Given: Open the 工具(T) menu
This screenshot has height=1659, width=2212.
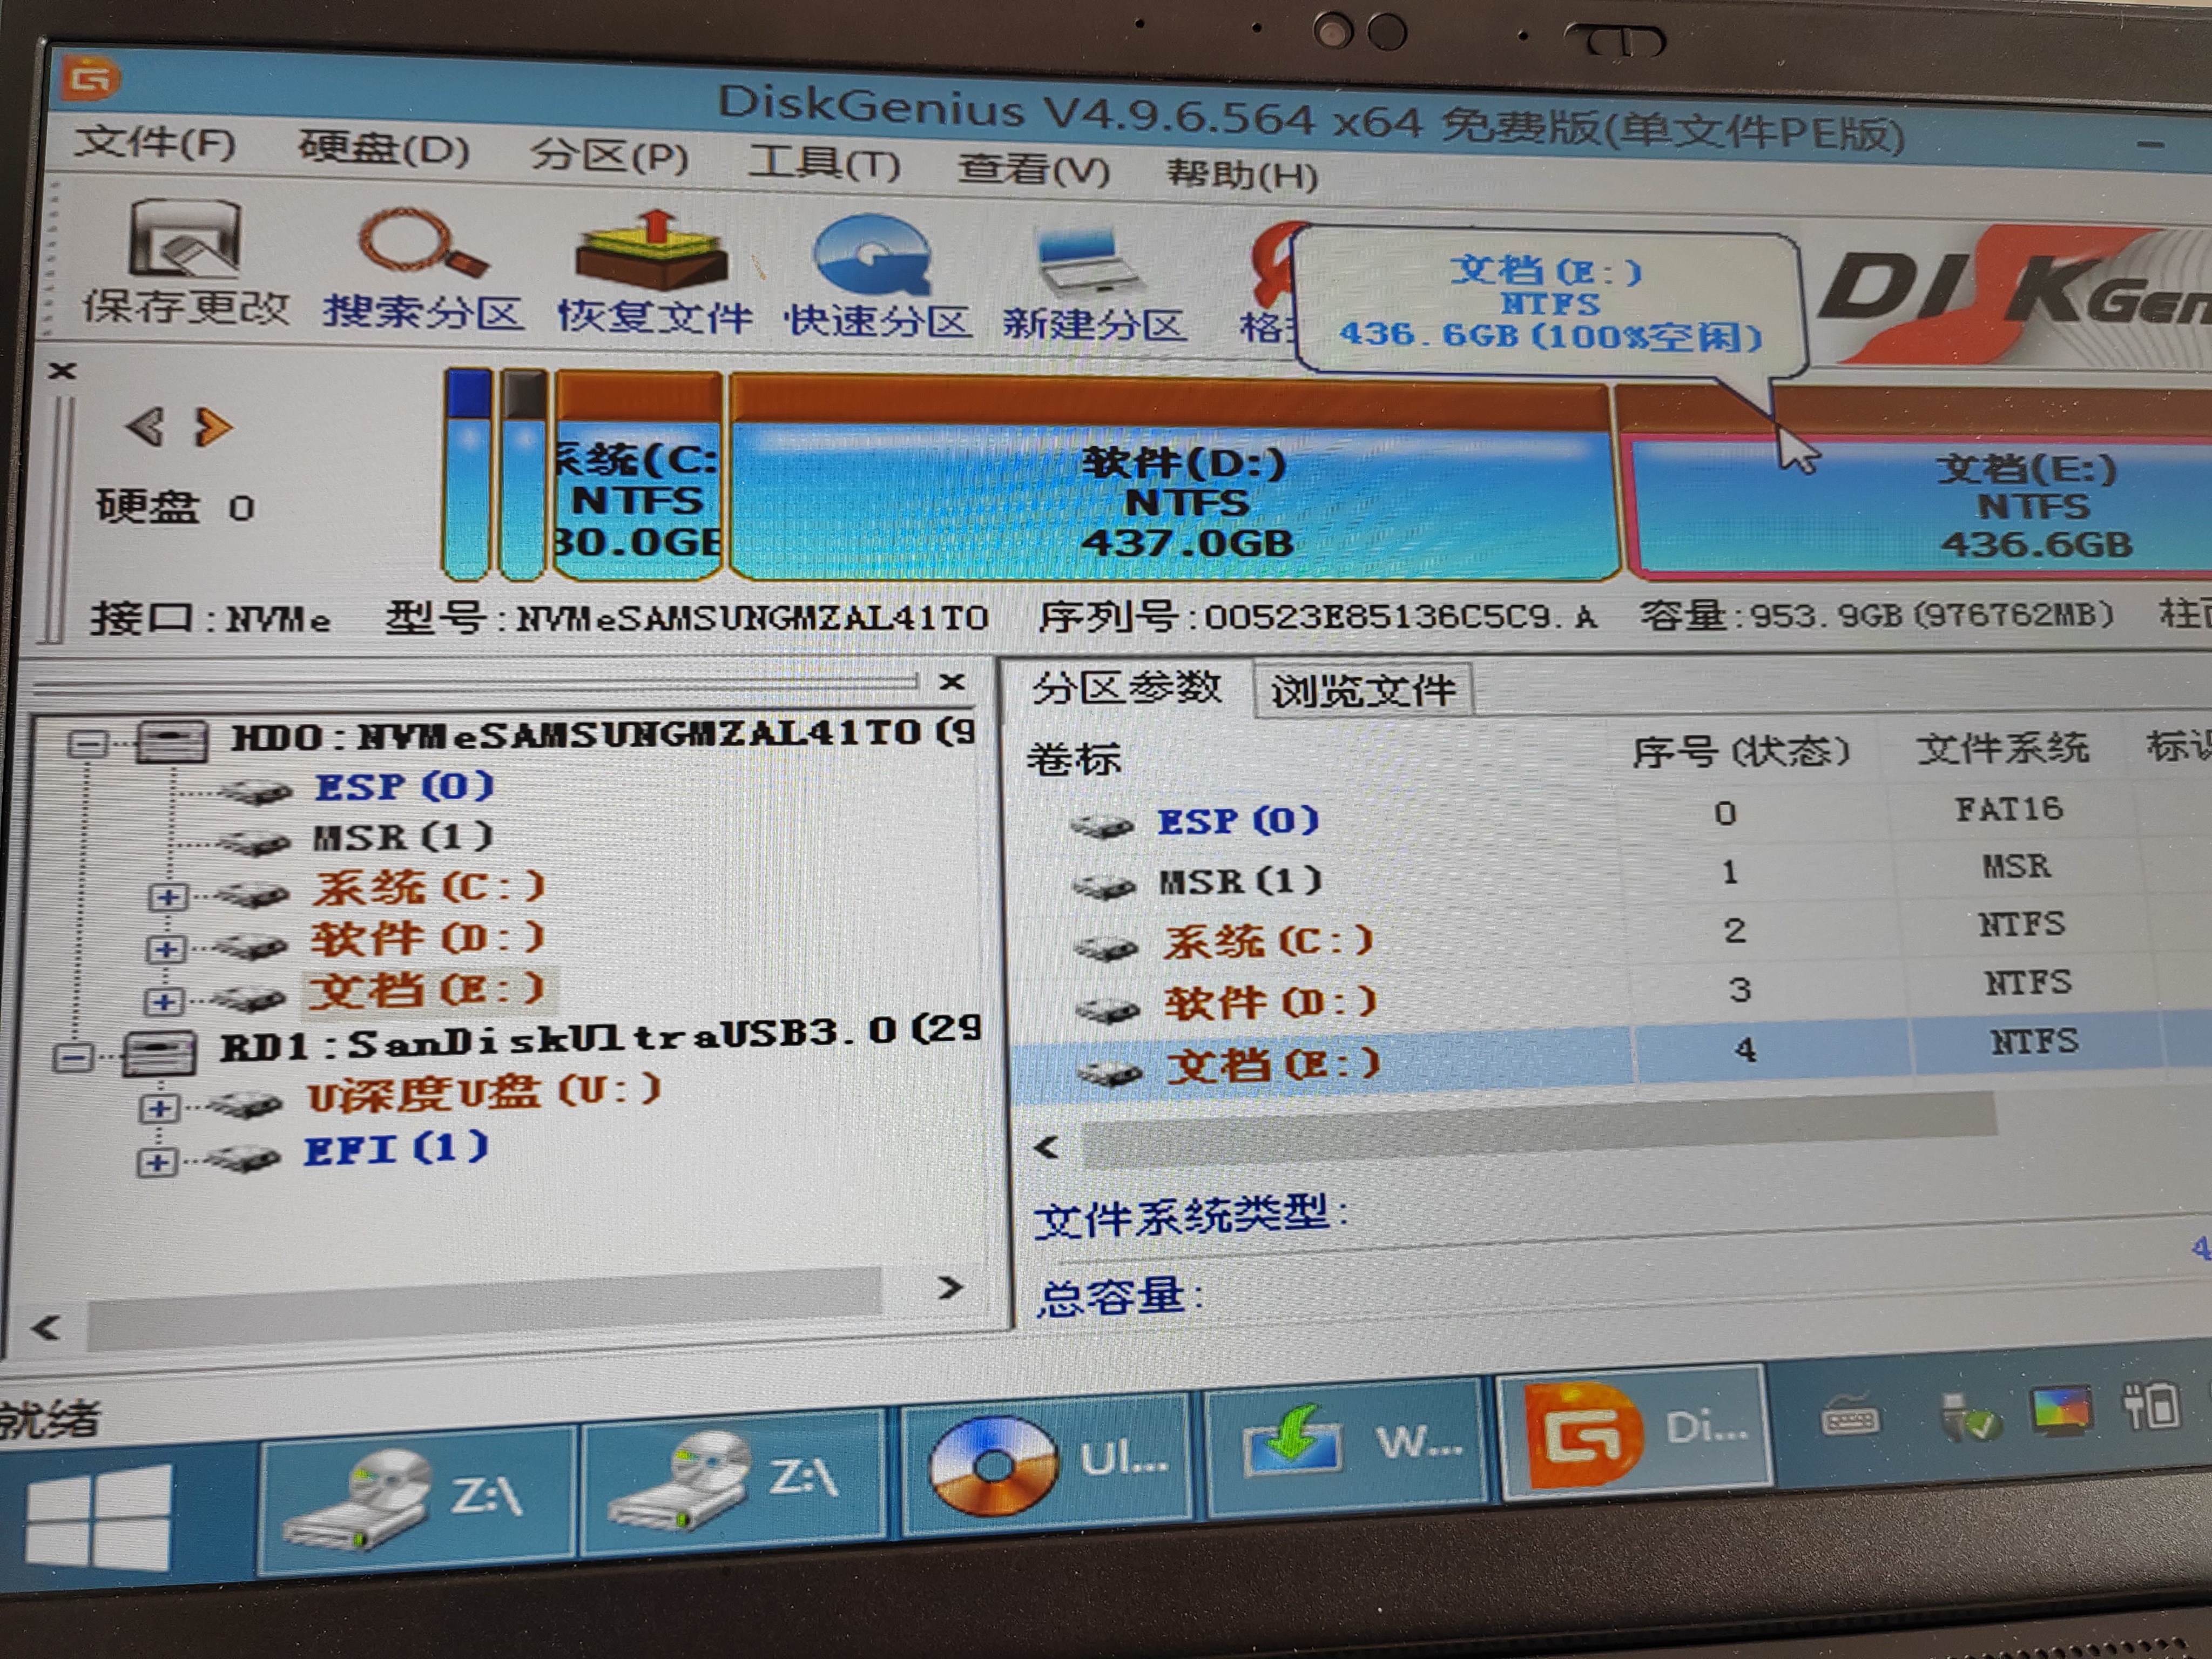Looking at the screenshot, I should (824, 163).
